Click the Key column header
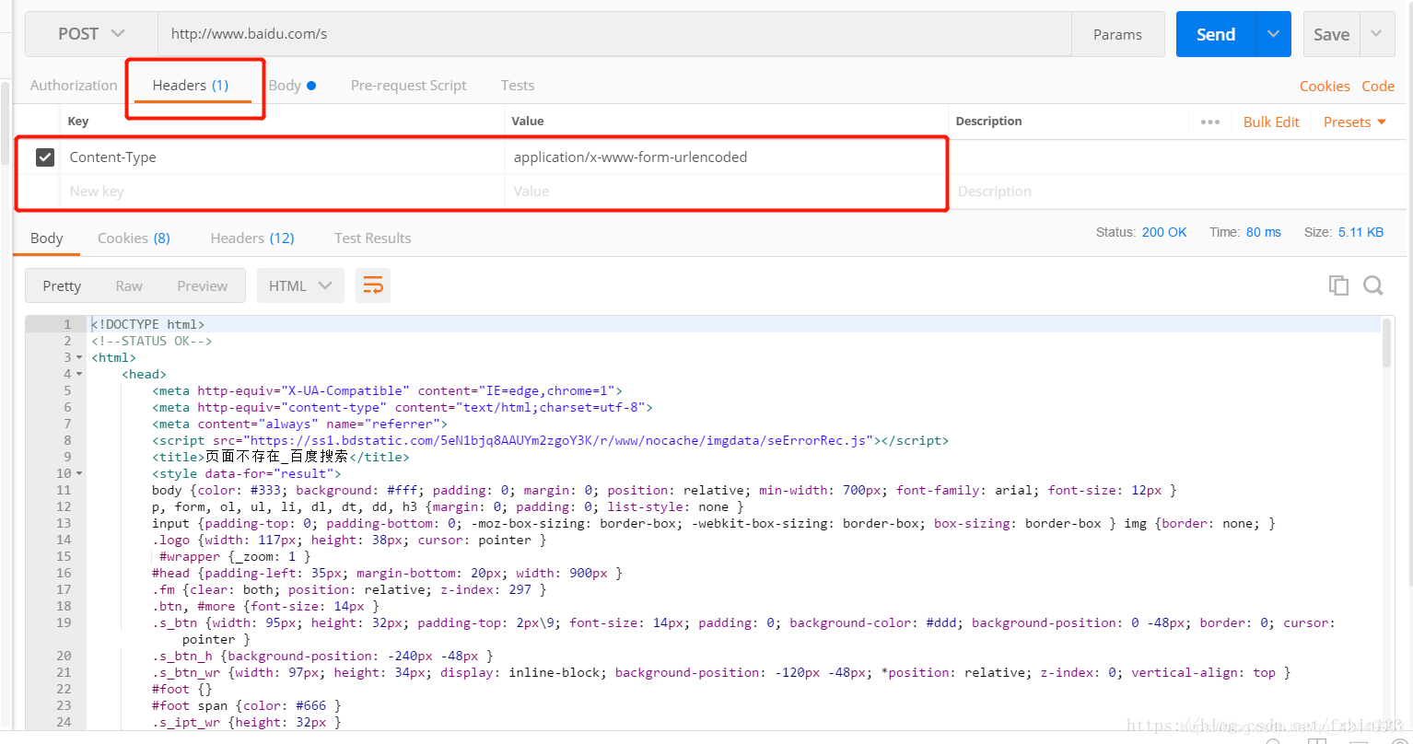1413x744 pixels. click(x=78, y=121)
